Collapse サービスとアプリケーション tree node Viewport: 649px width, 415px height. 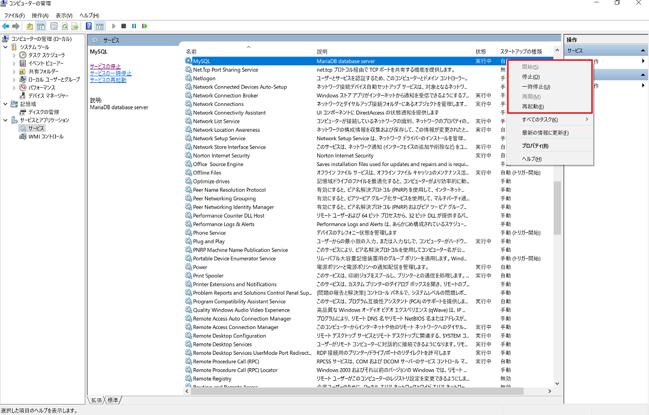5,120
